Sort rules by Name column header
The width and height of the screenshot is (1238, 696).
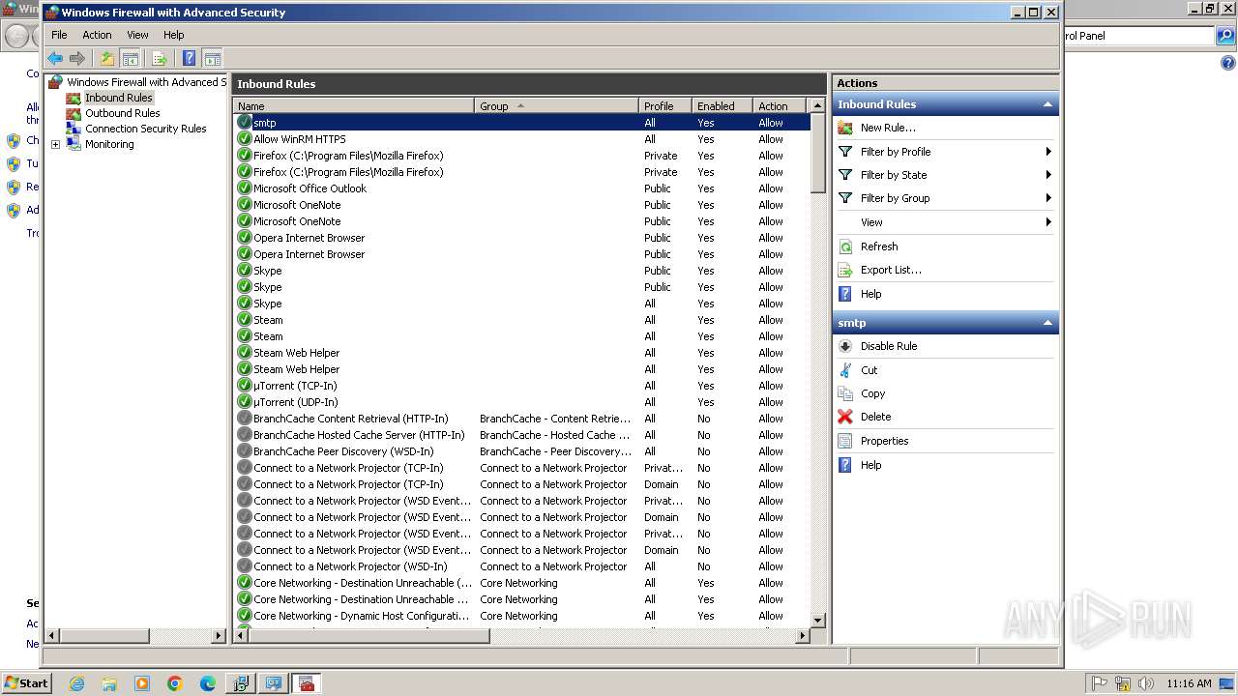click(353, 106)
